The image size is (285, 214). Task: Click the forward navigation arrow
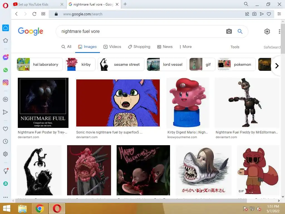[25, 14]
